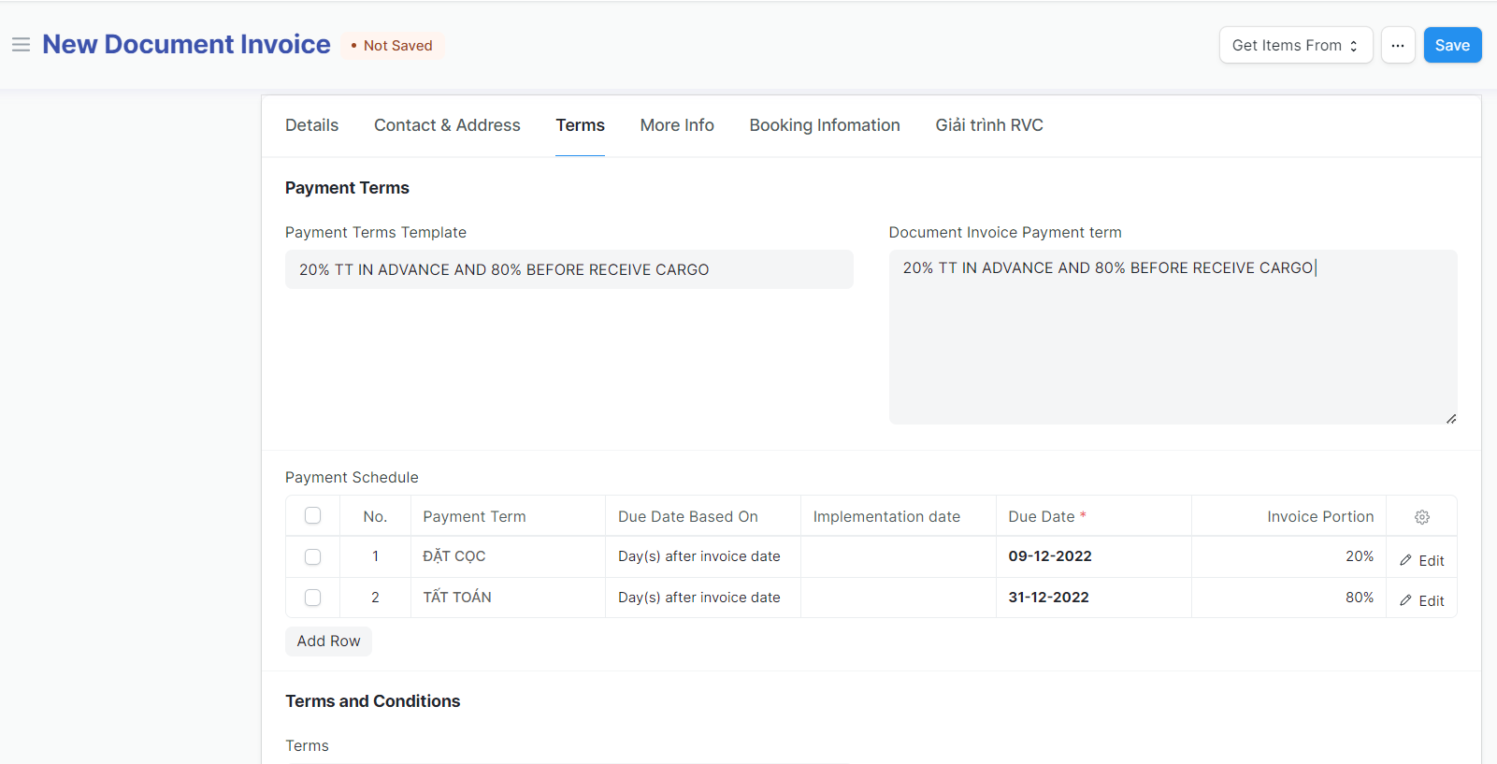
Task: Click the three-dots more options button
Action: [1397, 45]
